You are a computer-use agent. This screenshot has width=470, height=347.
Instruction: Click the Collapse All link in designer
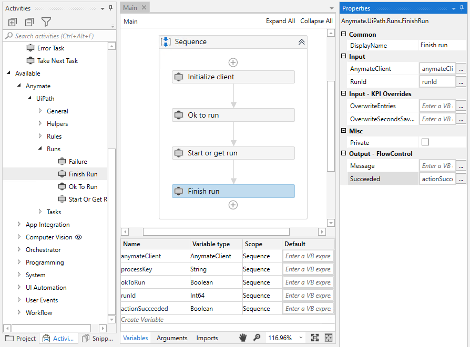click(x=316, y=21)
